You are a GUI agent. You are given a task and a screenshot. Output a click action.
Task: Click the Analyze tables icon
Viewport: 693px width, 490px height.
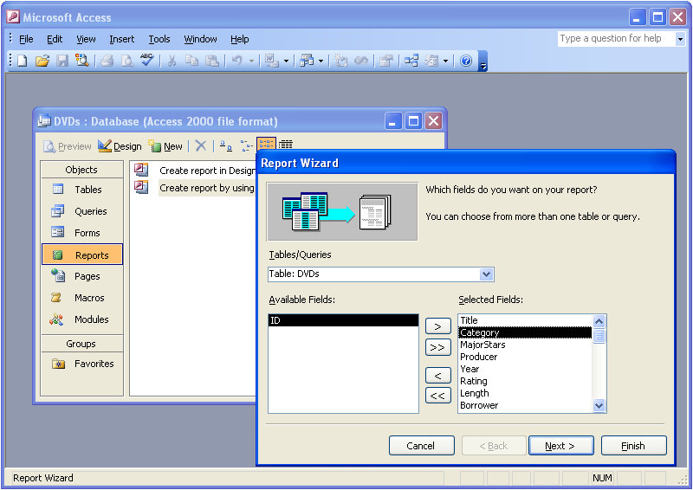point(307,61)
